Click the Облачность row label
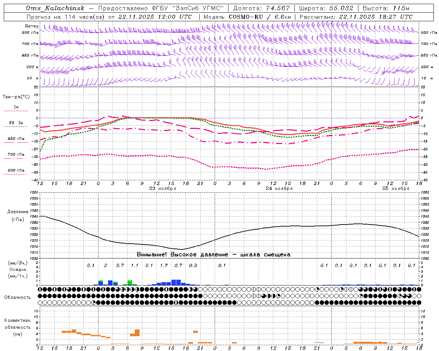This screenshot has width=439, height=351. [x=17, y=297]
